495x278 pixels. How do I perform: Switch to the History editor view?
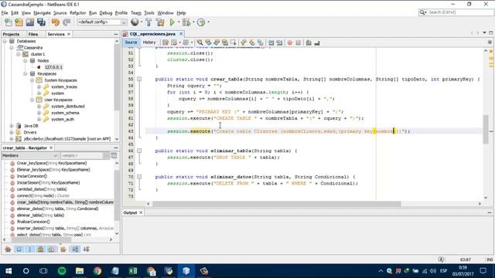149,42
